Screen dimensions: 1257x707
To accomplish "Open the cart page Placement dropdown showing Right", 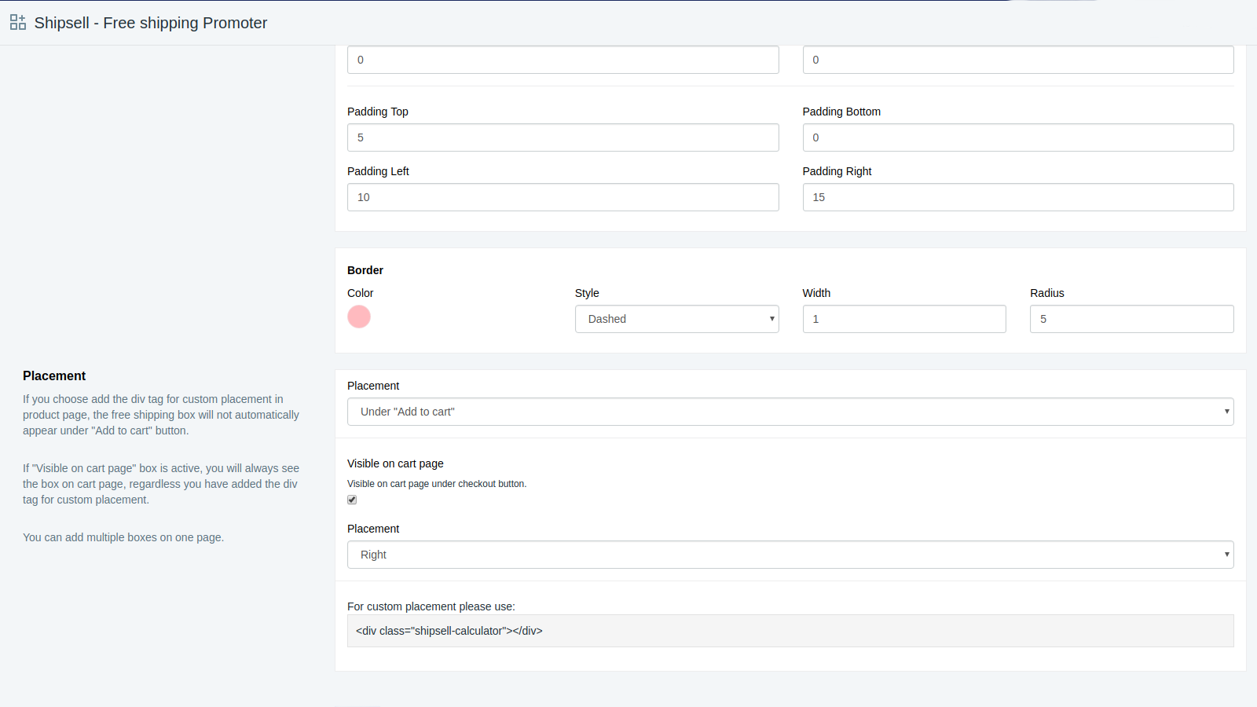I will [790, 555].
